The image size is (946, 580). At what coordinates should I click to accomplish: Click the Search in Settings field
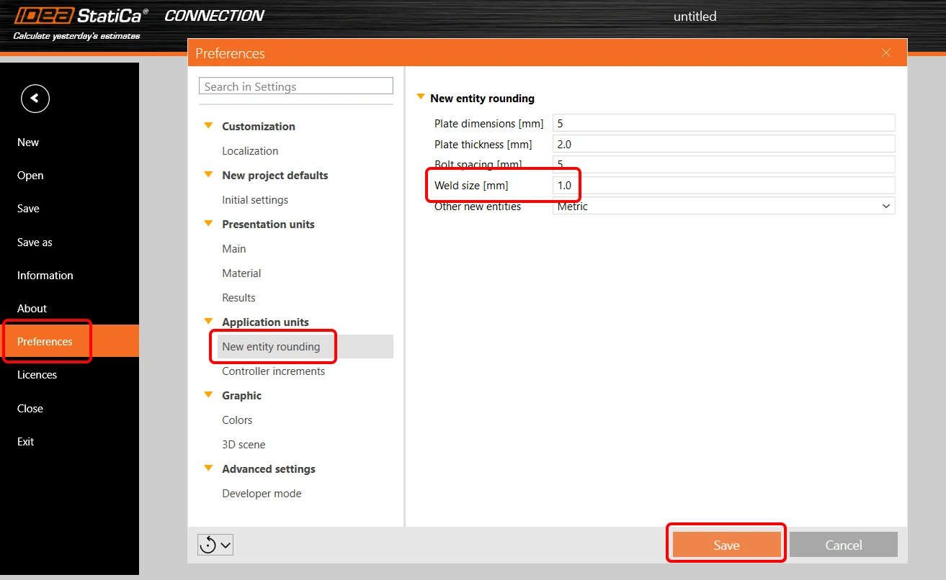tap(296, 86)
